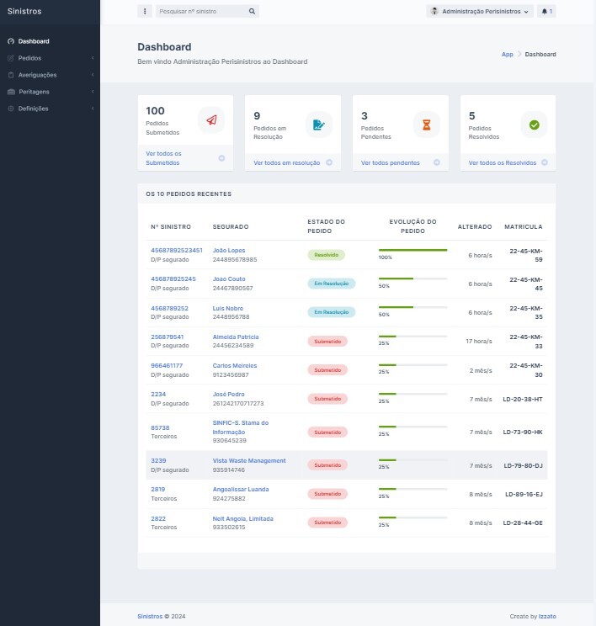
Task: Focus the Pesquisar nº sinistro search field
Action: tap(202, 12)
